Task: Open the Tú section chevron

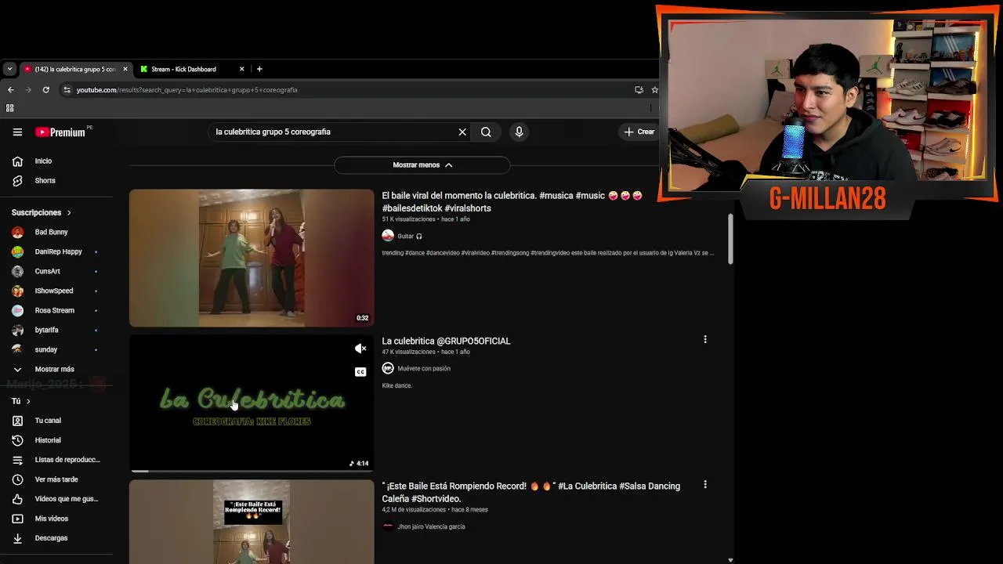Action: (28, 401)
